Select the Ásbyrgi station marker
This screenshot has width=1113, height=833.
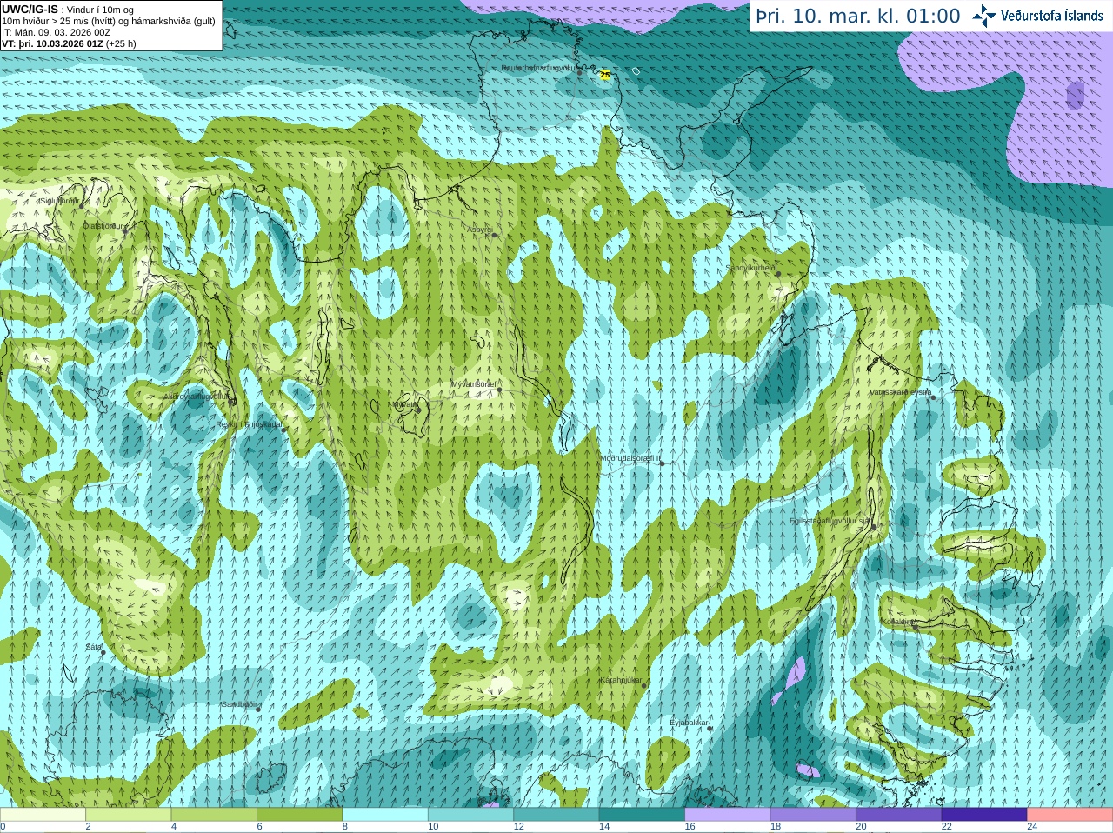pos(493,235)
